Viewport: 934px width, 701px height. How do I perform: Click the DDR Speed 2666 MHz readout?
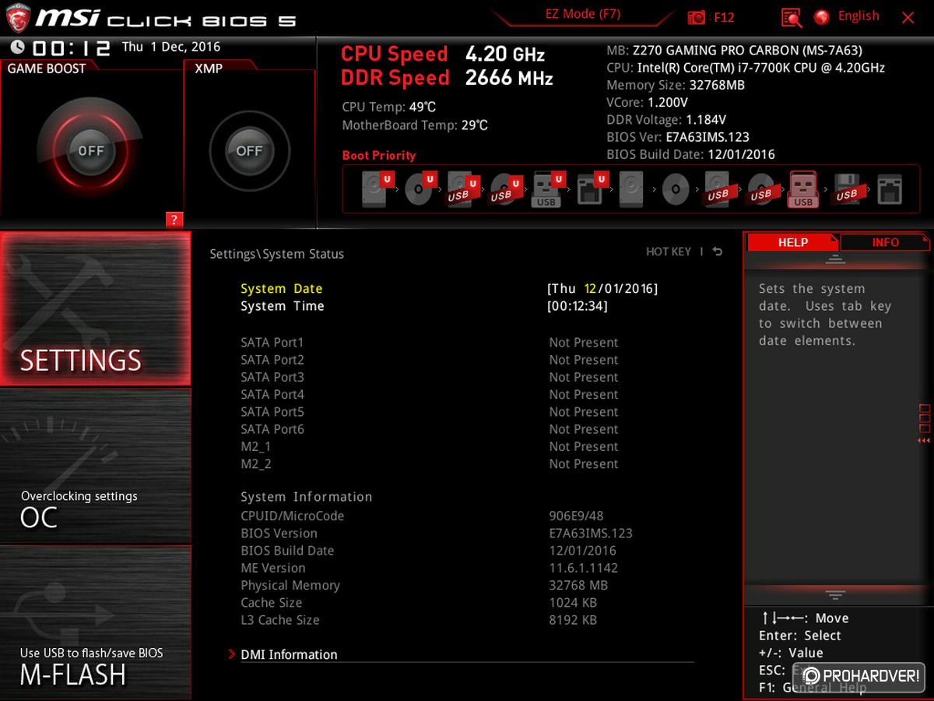click(x=447, y=78)
